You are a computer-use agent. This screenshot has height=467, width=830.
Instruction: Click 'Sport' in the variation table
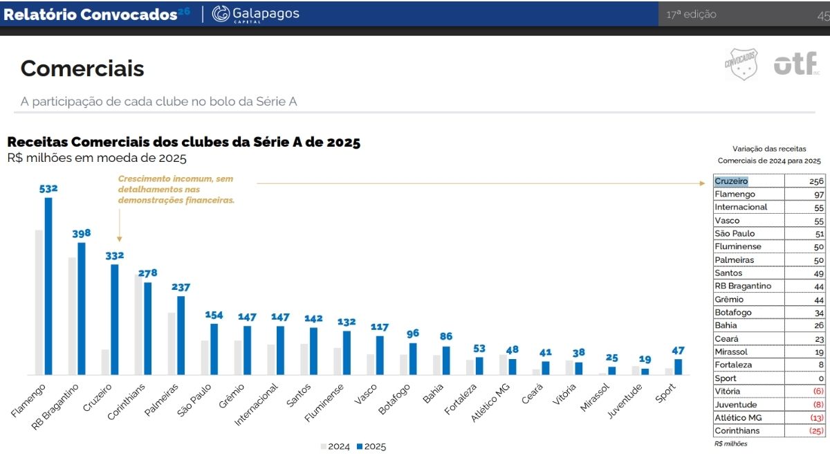pos(725,378)
